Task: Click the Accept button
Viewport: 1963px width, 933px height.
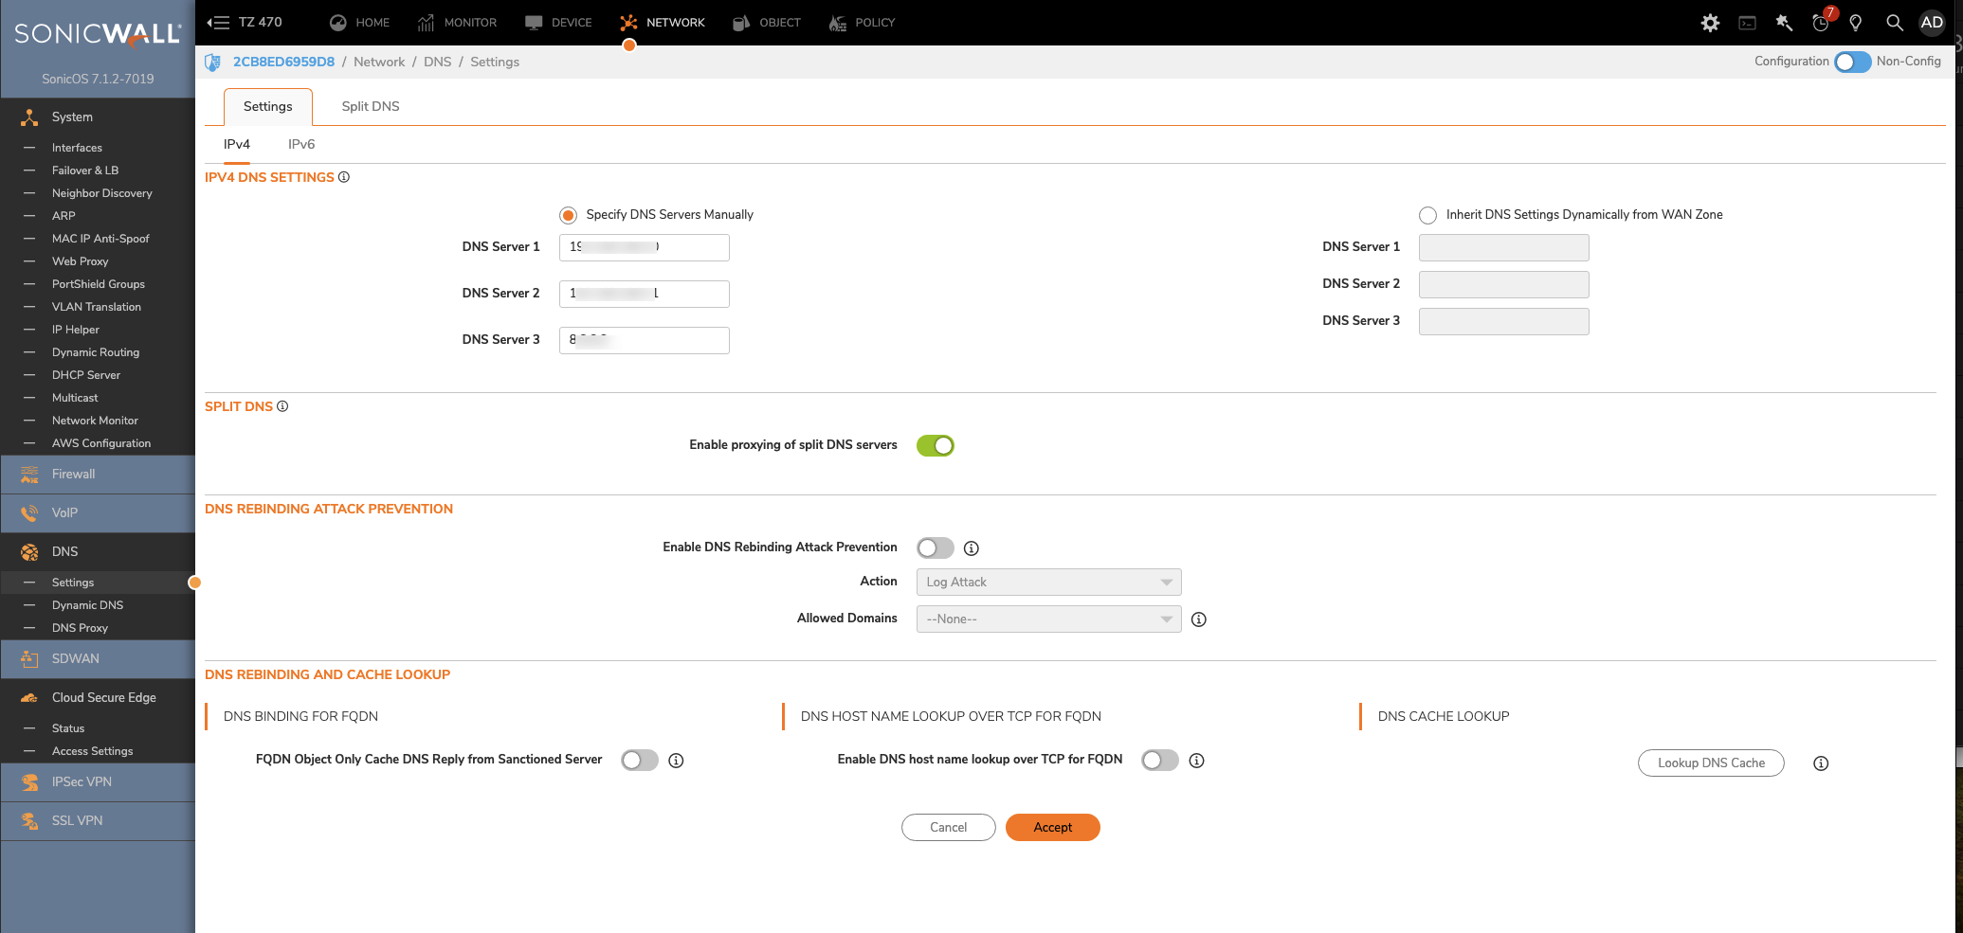Action: click(x=1052, y=827)
